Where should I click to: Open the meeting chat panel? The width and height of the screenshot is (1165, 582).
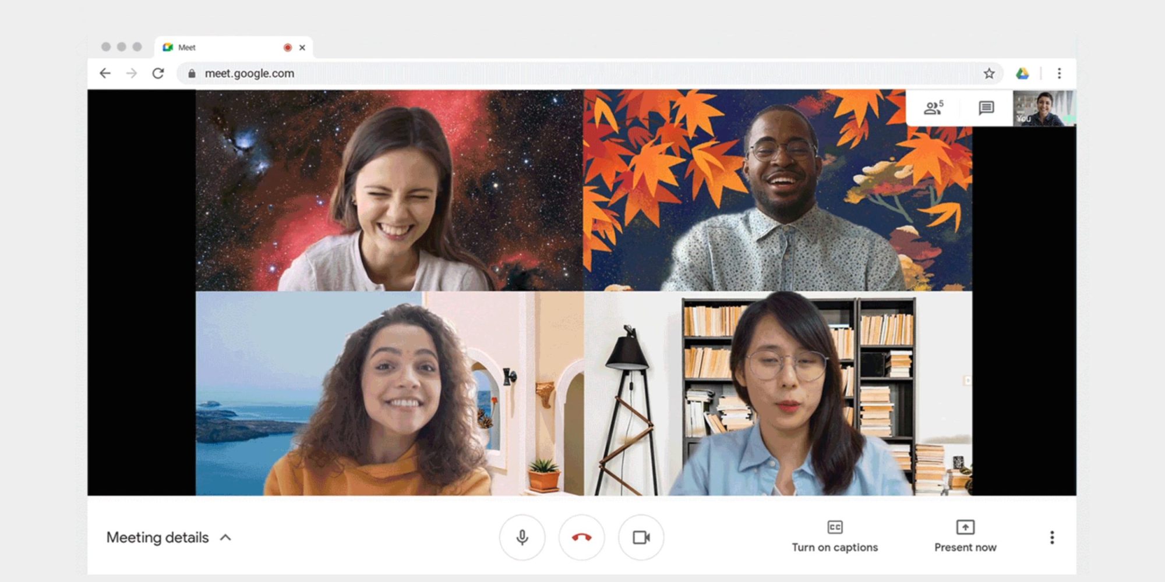pyautogui.click(x=986, y=108)
